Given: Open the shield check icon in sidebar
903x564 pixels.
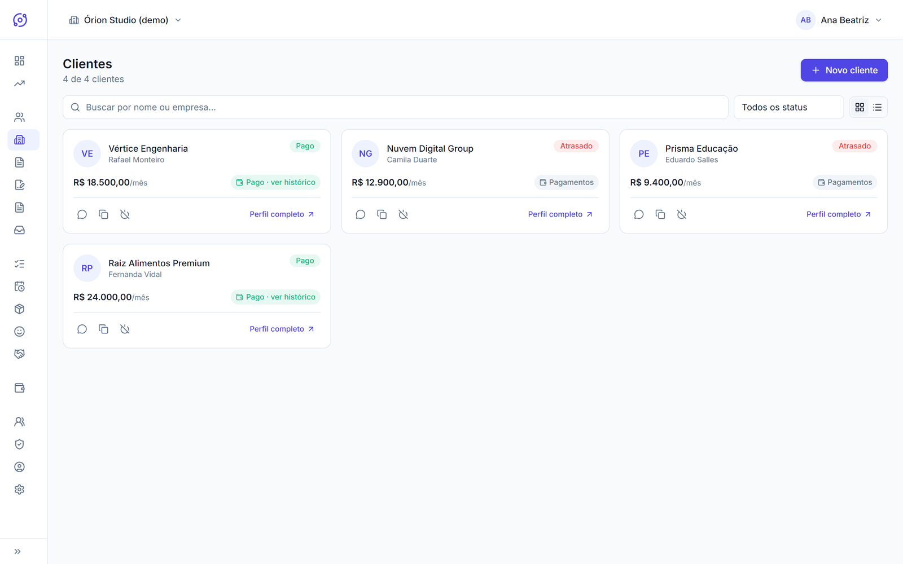Looking at the screenshot, I should (x=20, y=444).
